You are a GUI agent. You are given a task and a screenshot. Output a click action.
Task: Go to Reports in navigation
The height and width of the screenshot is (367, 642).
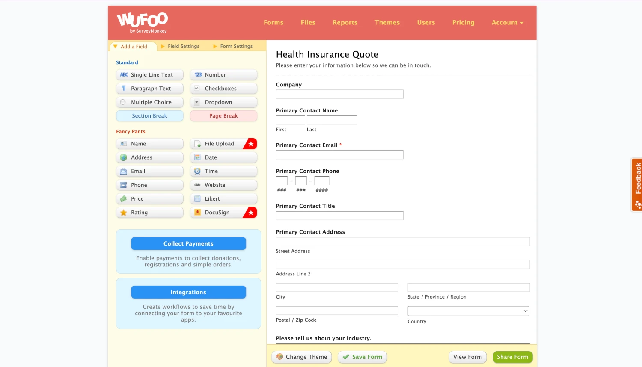click(345, 23)
